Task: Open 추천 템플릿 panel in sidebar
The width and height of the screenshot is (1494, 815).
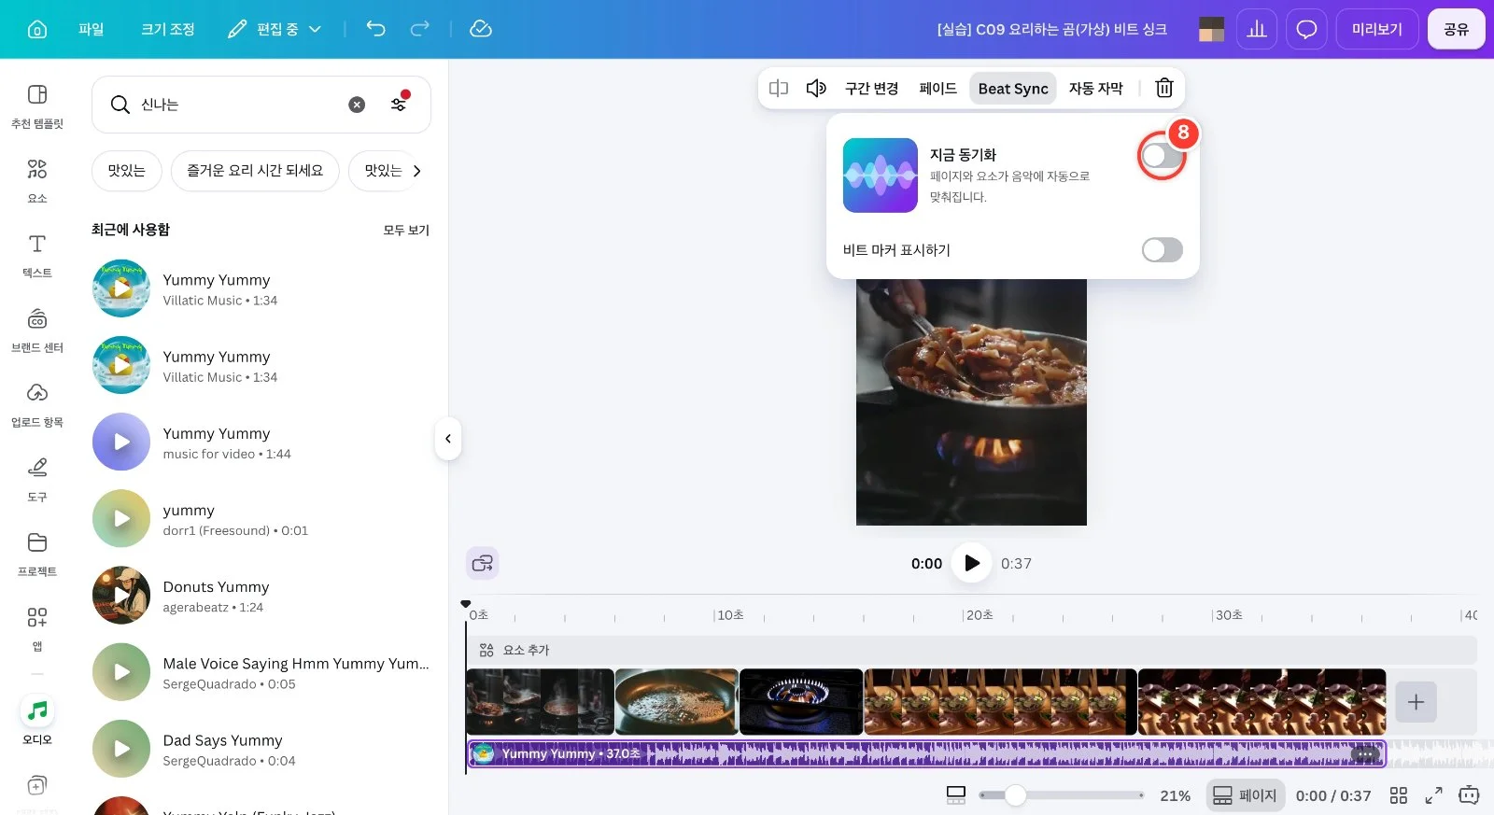Action: [37, 105]
